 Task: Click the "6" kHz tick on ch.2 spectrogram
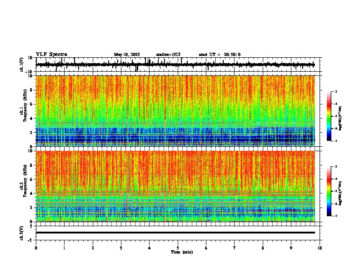point(31,179)
